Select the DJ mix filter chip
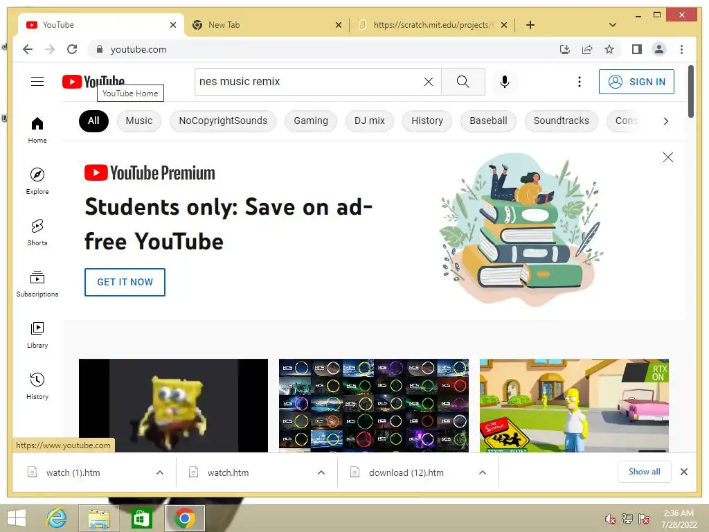The height and width of the screenshot is (532, 709). (x=370, y=121)
